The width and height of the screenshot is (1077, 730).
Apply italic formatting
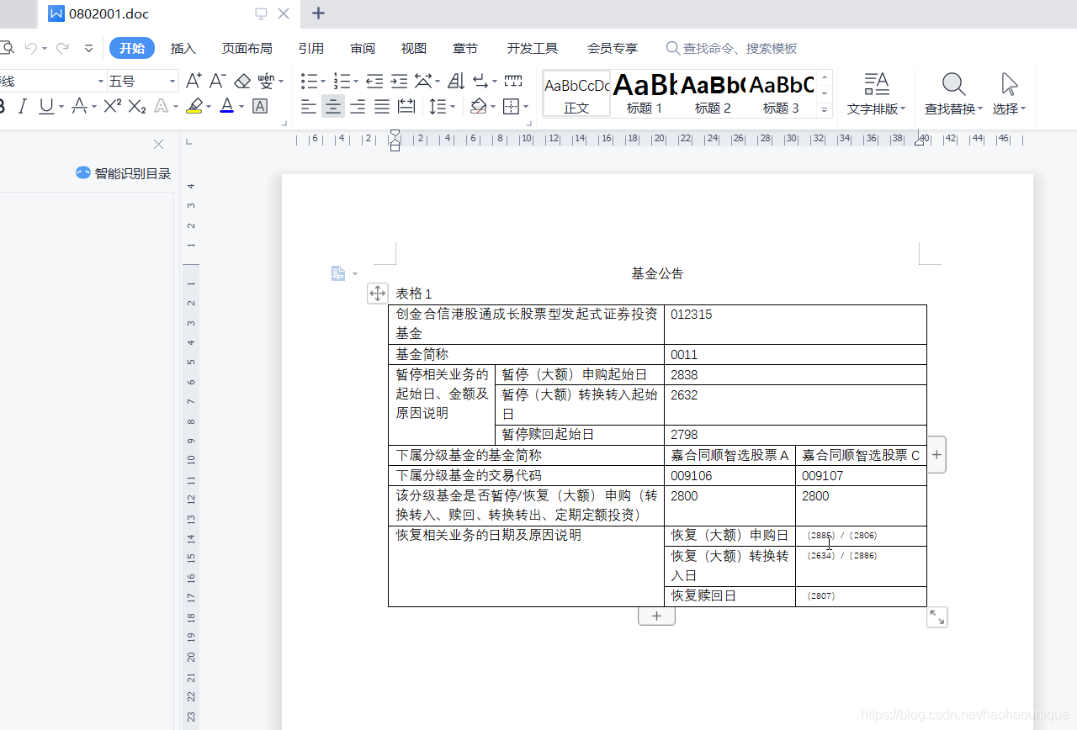click(x=23, y=106)
